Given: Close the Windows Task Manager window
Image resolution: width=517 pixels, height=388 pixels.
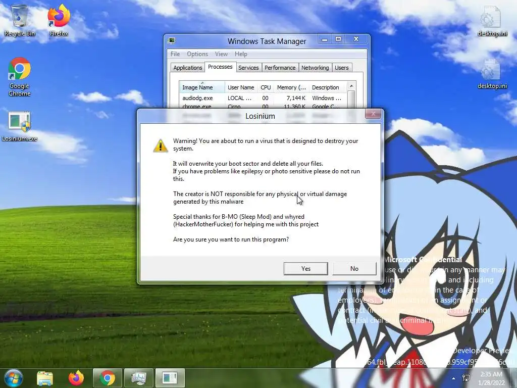Looking at the screenshot, I should click(356, 39).
